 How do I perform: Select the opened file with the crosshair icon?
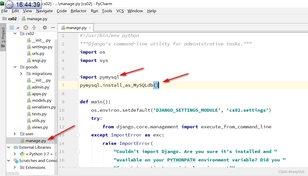pyautogui.click(x=25, y=27)
